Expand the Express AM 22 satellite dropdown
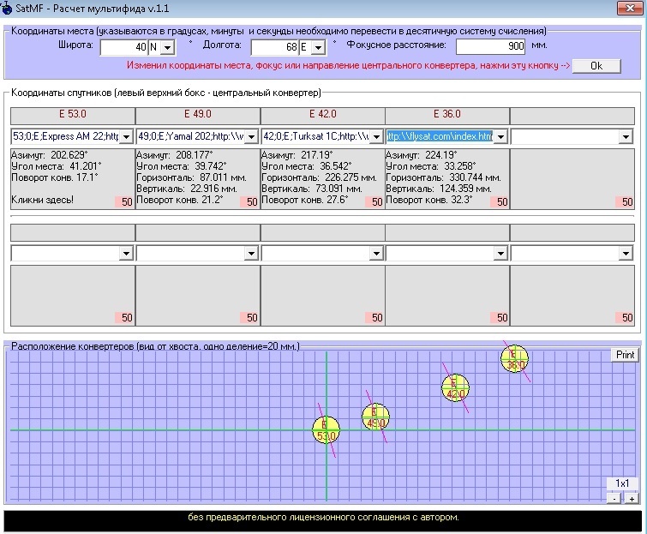The width and height of the screenshot is (647, 534). click(126, 136)
